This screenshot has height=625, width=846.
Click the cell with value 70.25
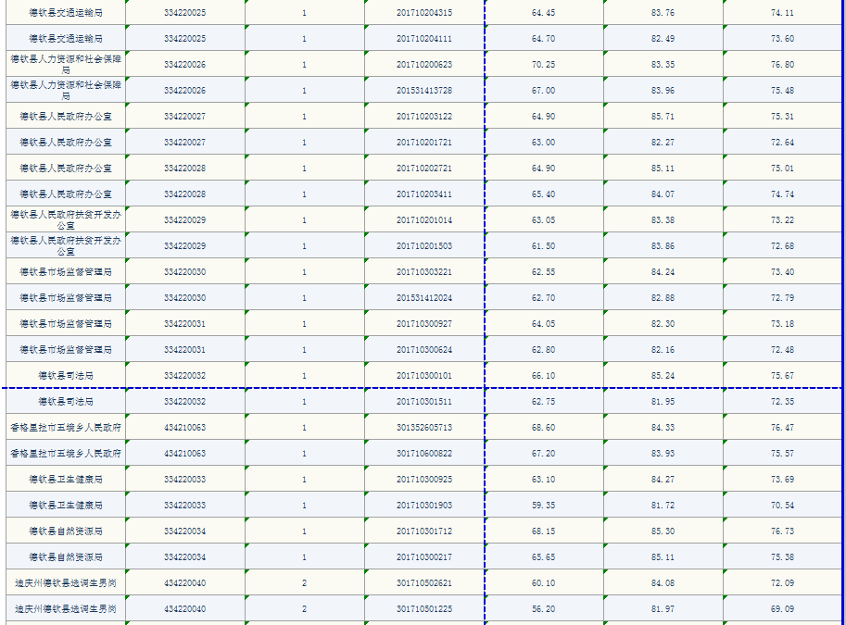(543, 65)
